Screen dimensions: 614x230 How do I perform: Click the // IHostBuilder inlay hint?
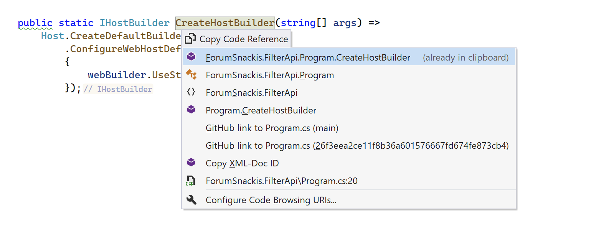click(118, 89)
